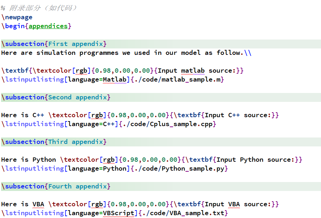Screen dimensions: 321x218
Task: Open the ./code/Cplus_sample.cpp file path
Action: click(x=173, y=124)
